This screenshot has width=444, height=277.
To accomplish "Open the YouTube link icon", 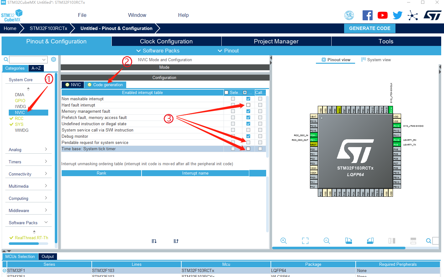I will (382, 15).
